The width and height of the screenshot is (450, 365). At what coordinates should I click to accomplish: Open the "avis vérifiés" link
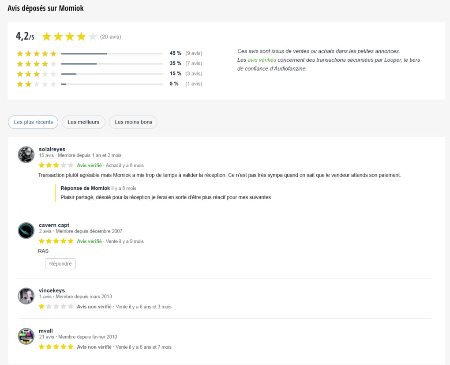click(262, 60)
